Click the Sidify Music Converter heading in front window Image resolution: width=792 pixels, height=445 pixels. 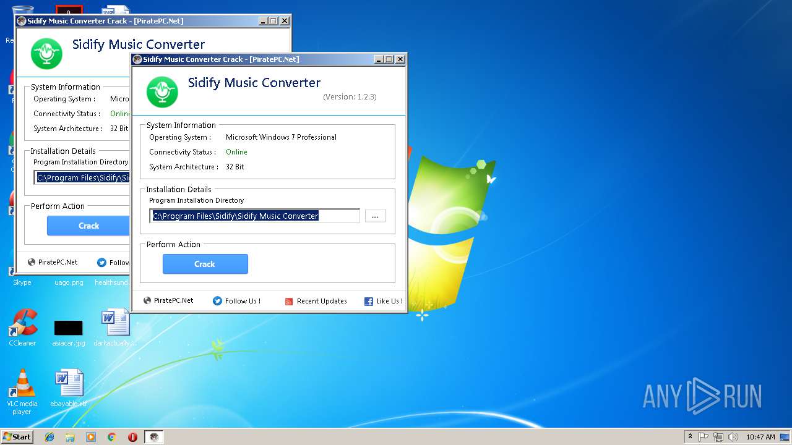254,83
